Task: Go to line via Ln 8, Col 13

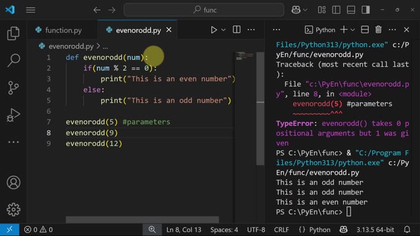Action: click(184, 229)
